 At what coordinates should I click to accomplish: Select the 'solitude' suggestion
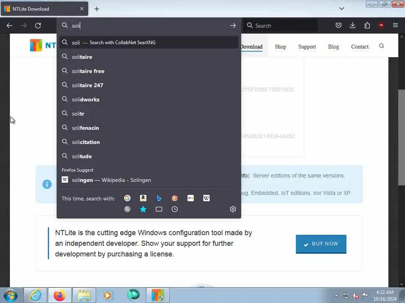pyautogui.click(x=149, y=156)
